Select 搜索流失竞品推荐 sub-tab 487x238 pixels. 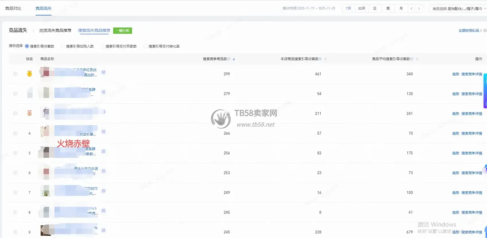point(94,30)
